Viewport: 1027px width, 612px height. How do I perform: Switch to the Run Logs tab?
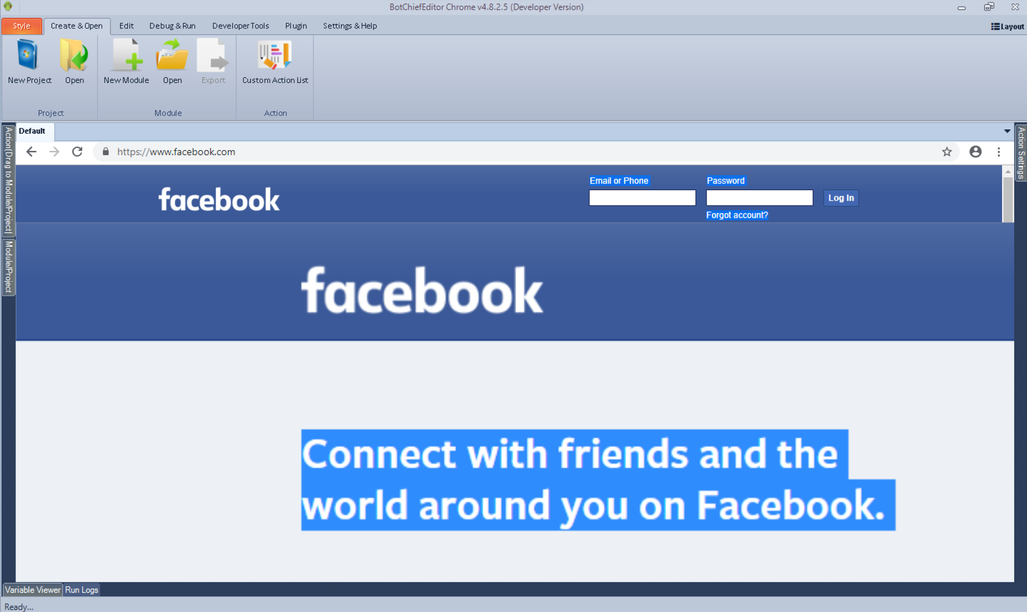(x=81, y=590)
